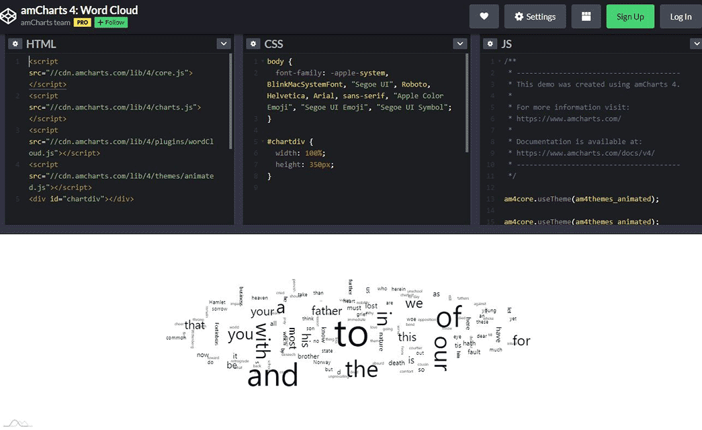Open the change view layout button

tap(586, 17)
